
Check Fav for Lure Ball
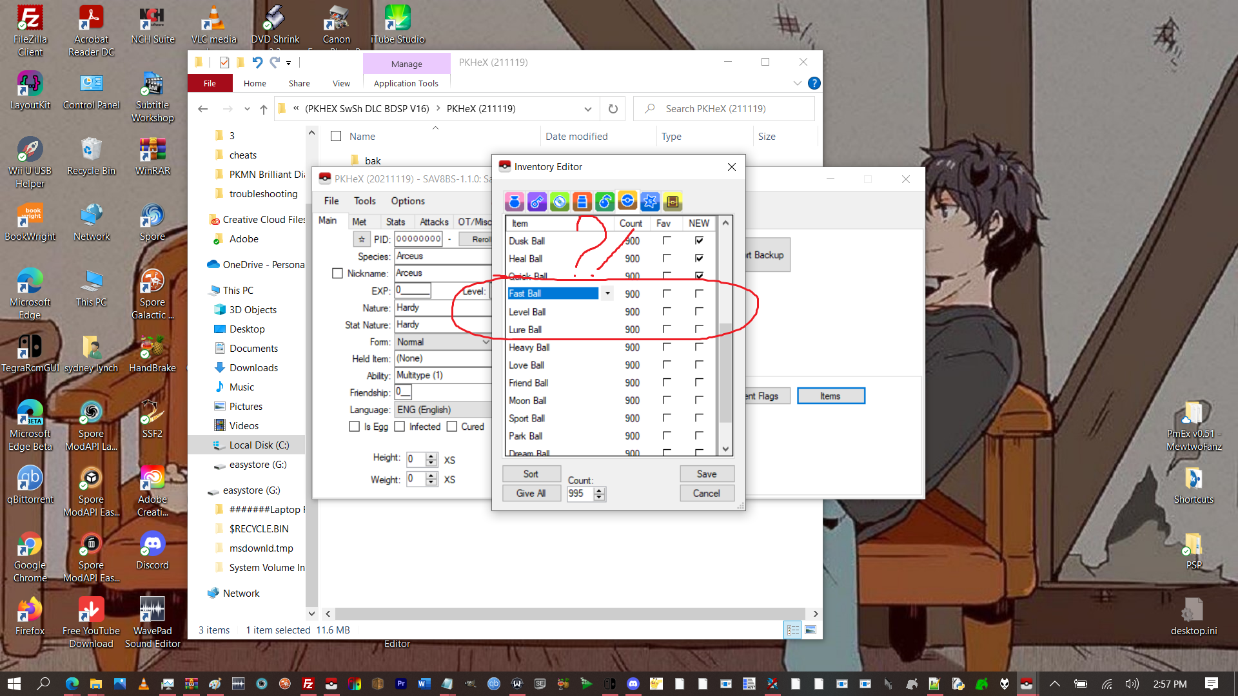point(667,329)
